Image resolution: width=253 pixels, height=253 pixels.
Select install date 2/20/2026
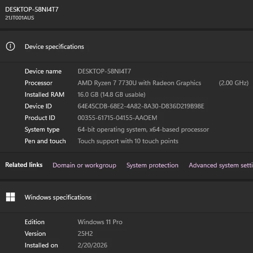coord(93,245)
